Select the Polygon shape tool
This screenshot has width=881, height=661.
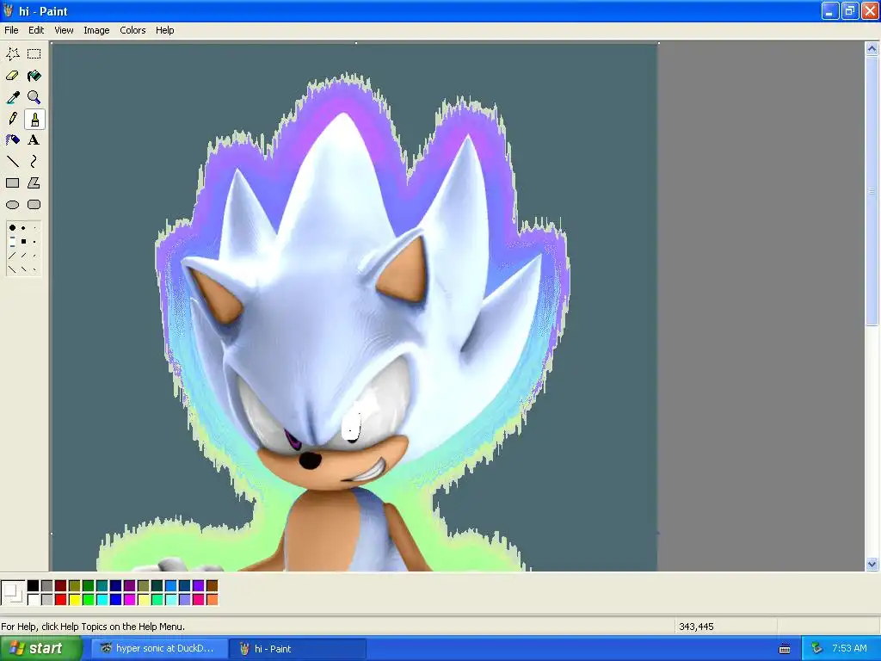click(34, 183)
